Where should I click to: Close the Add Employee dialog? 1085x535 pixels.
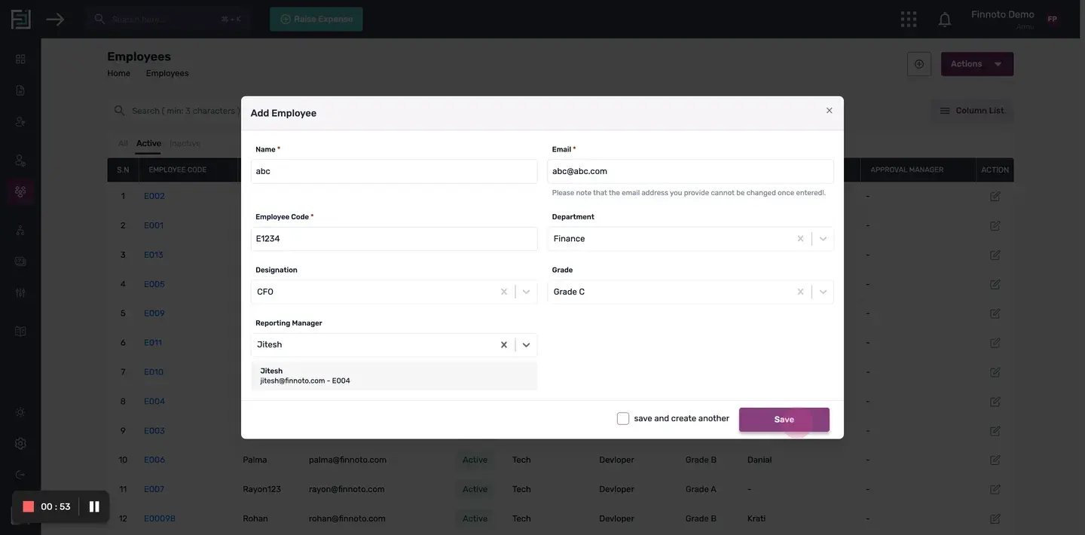click(x=829, y=111)
